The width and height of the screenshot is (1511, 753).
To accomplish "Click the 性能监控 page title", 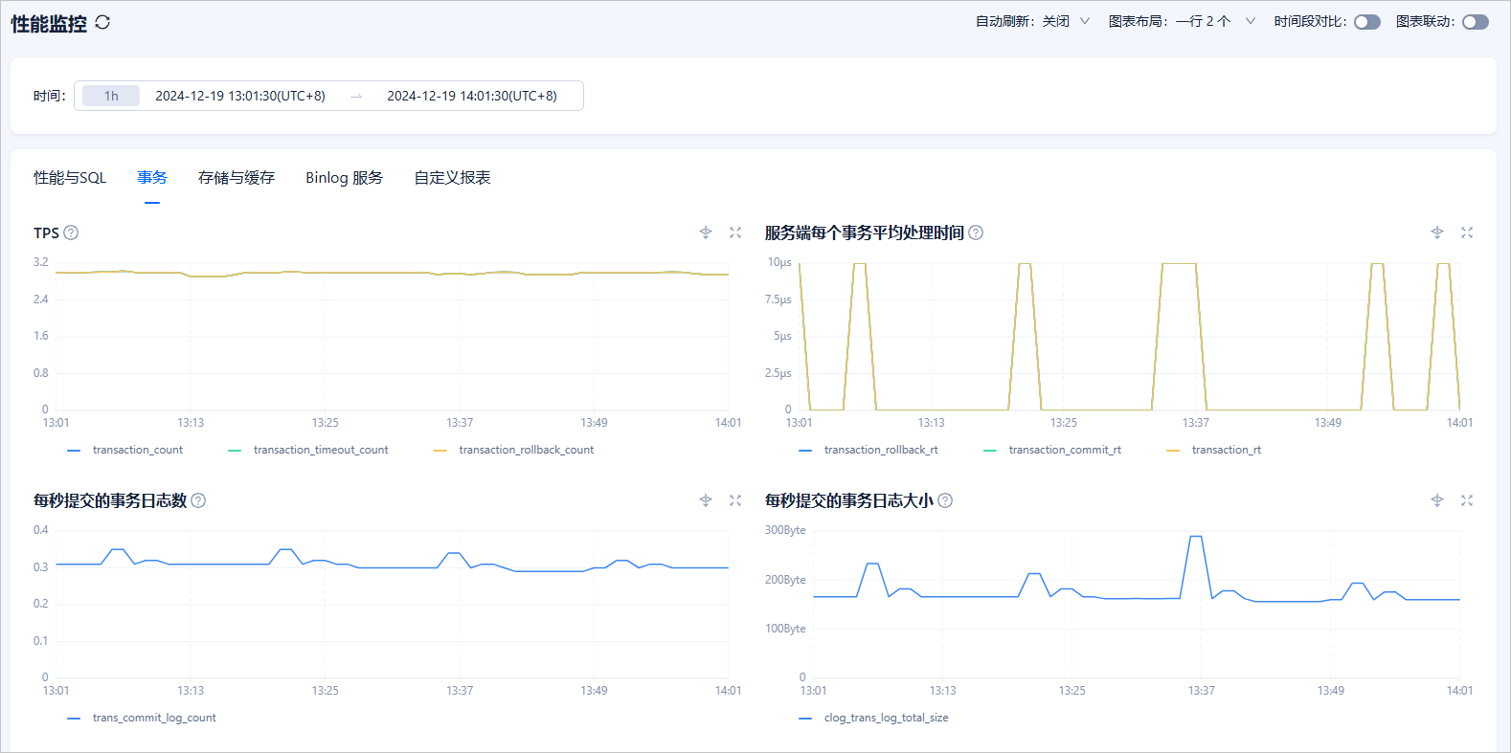I will point(49,24).
